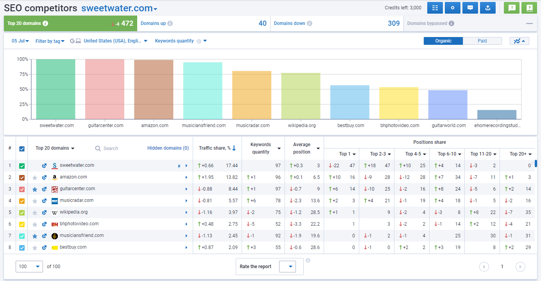The width and height of the screenshot is (541, 281).
Task: Uncheck bestbuy.com blue checkbox
Action: click(x=22, y=248)
